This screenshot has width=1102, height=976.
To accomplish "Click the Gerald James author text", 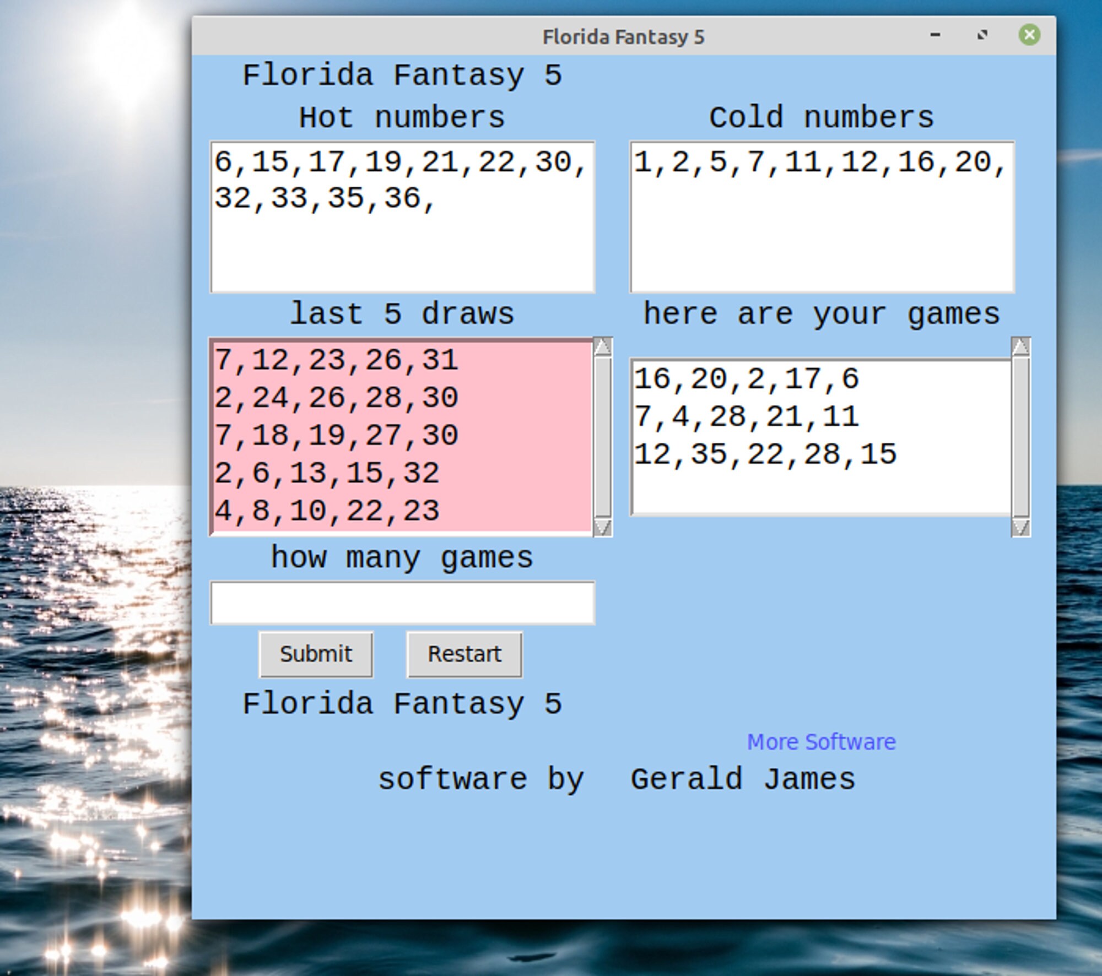I will pos(743,779).
